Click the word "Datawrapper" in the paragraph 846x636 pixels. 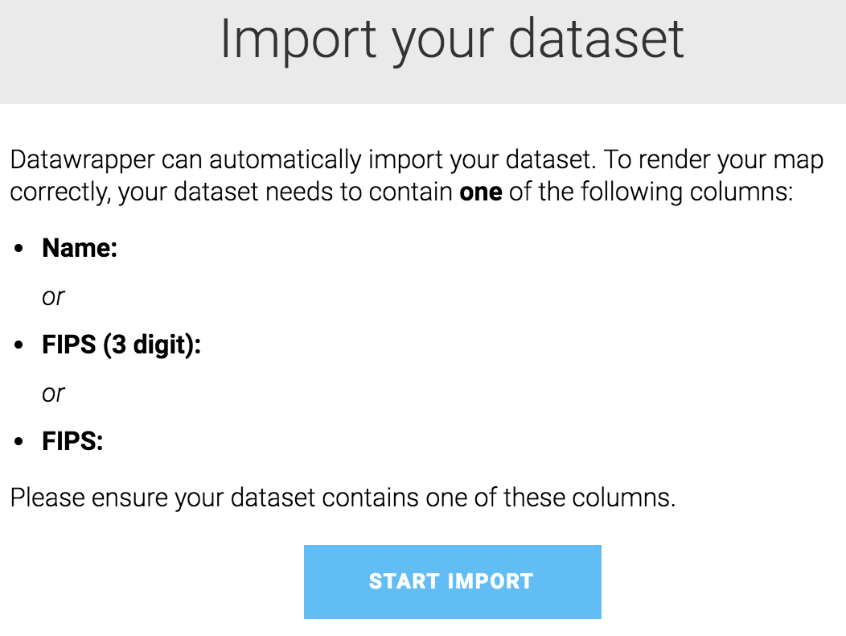(x=83, y=159)
